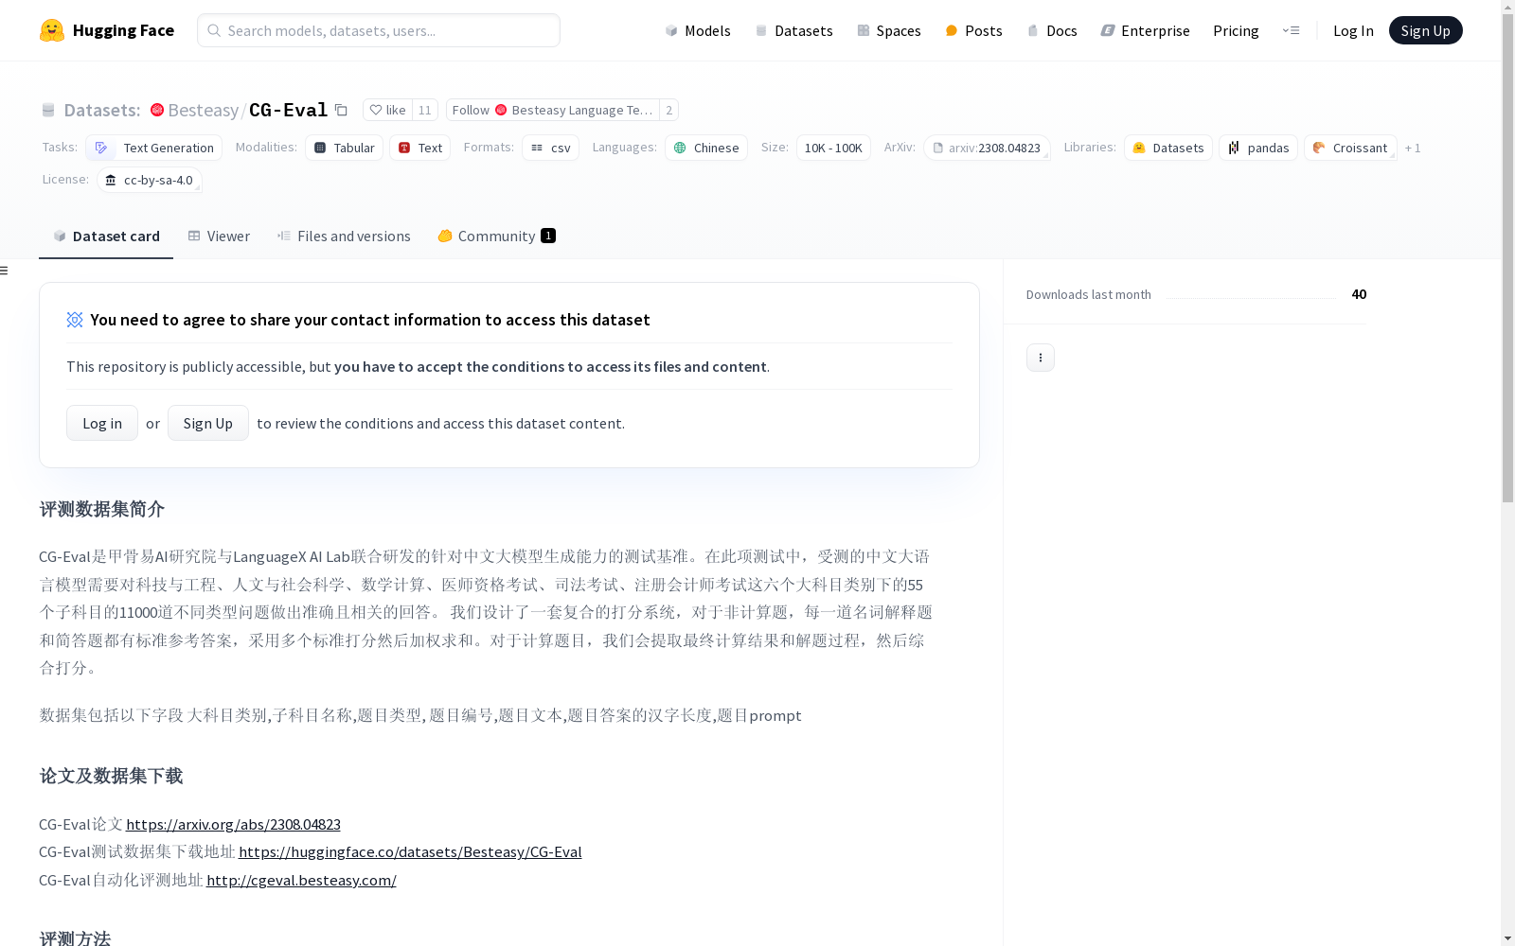Switch to the Viewer tab
This screenshot has width=1515, height=946.
tap(219, 236)
